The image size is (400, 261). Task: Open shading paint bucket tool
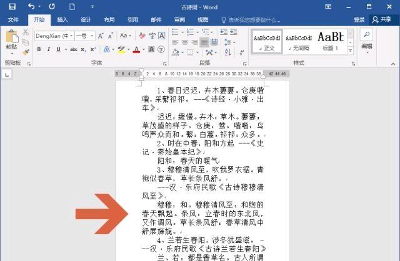[175, 52]
